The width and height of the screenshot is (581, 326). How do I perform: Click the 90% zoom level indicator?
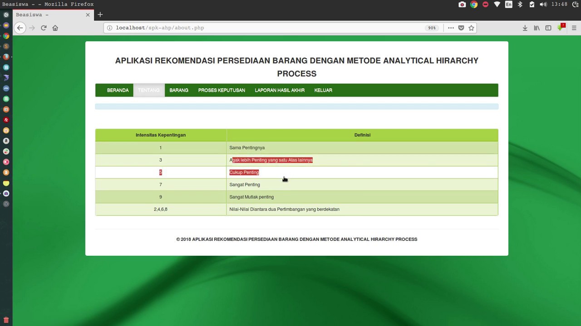pos(432,28)
